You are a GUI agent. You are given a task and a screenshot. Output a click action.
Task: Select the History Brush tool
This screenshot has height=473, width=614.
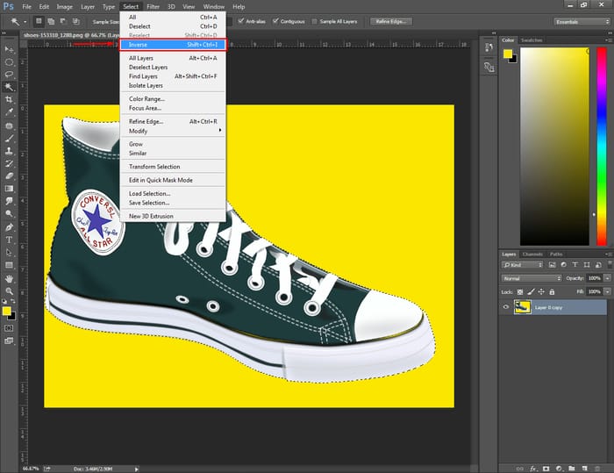point(9,163)
